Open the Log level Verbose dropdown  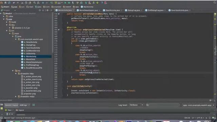click(136, 105)
